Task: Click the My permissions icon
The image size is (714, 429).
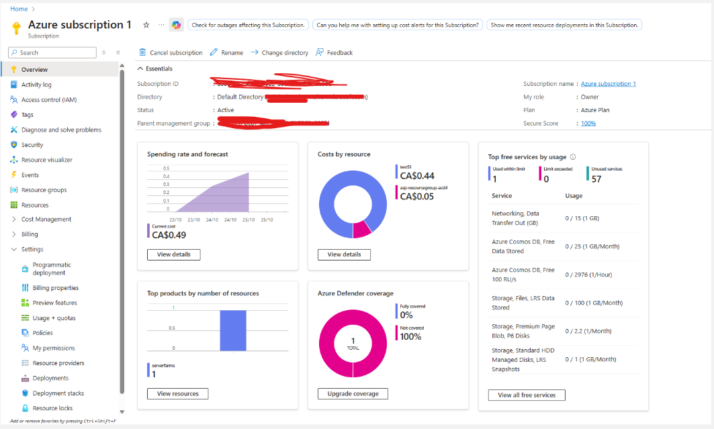Action: (25, 348)
